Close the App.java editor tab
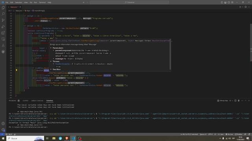This screenshot has width=252, height=141. tap(20, 7)
